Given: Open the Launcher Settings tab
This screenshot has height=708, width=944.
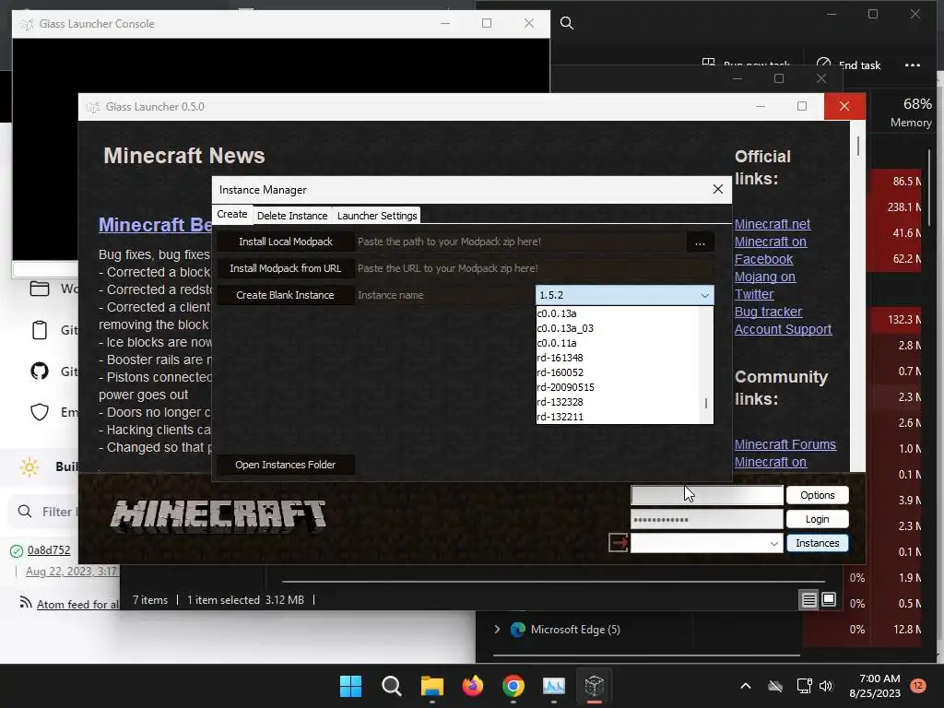Looking at the screenshot, I should tap(377, 216).
